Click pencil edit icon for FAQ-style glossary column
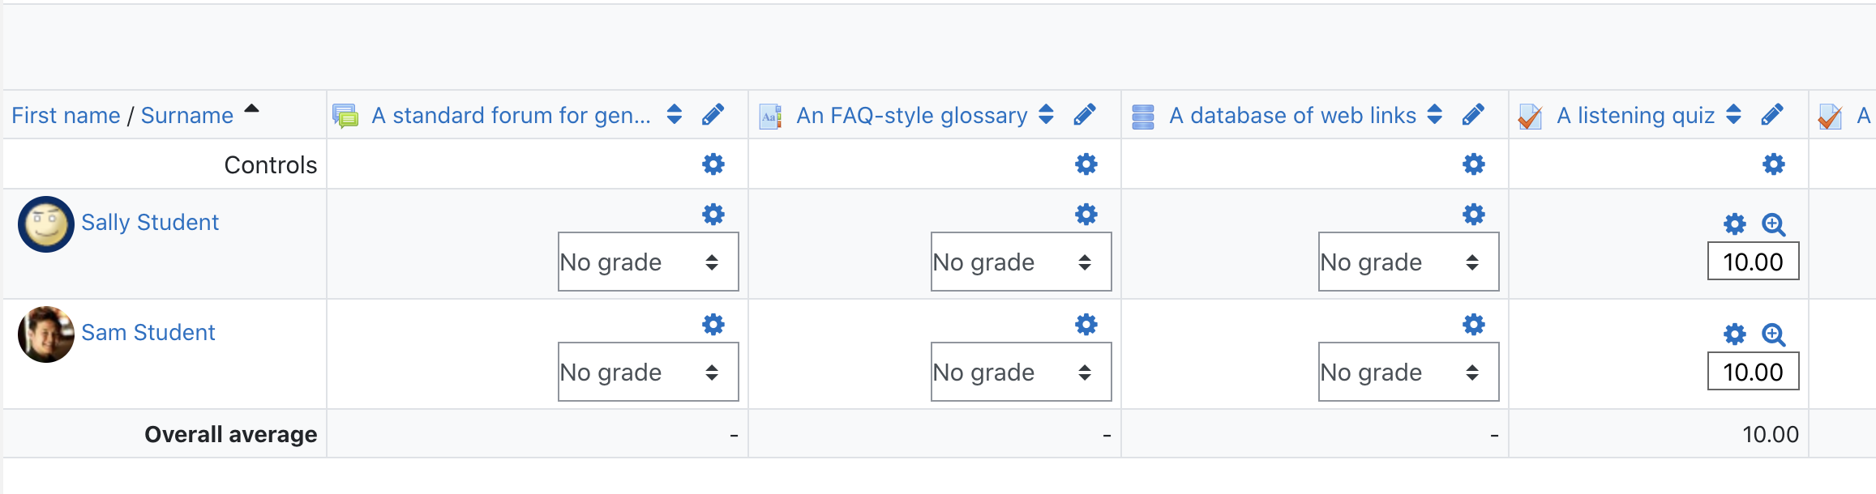 pyautogui.click(x=1085, y=115)
